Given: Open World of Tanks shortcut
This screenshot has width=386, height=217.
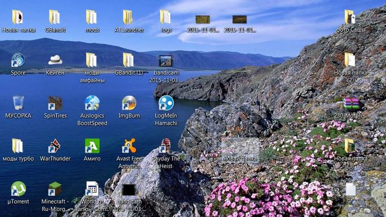Looking at the screenshot, I should coord(92,189).
